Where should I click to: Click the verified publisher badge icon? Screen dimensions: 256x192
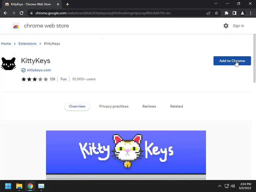(x=23, y=70)
